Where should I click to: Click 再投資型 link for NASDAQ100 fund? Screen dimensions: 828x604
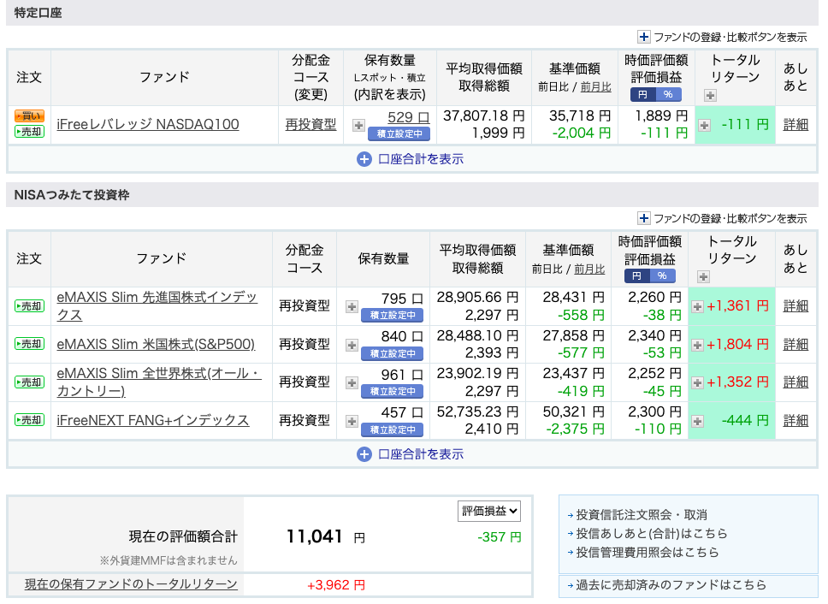coord(310,125)
